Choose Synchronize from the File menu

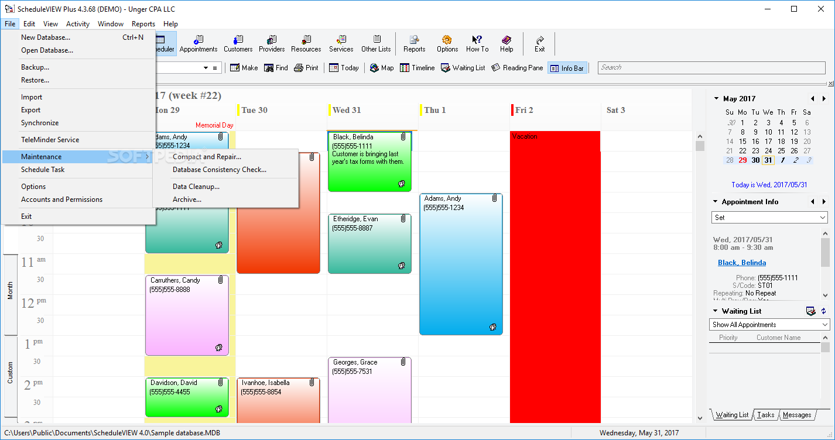click(78, 123)
